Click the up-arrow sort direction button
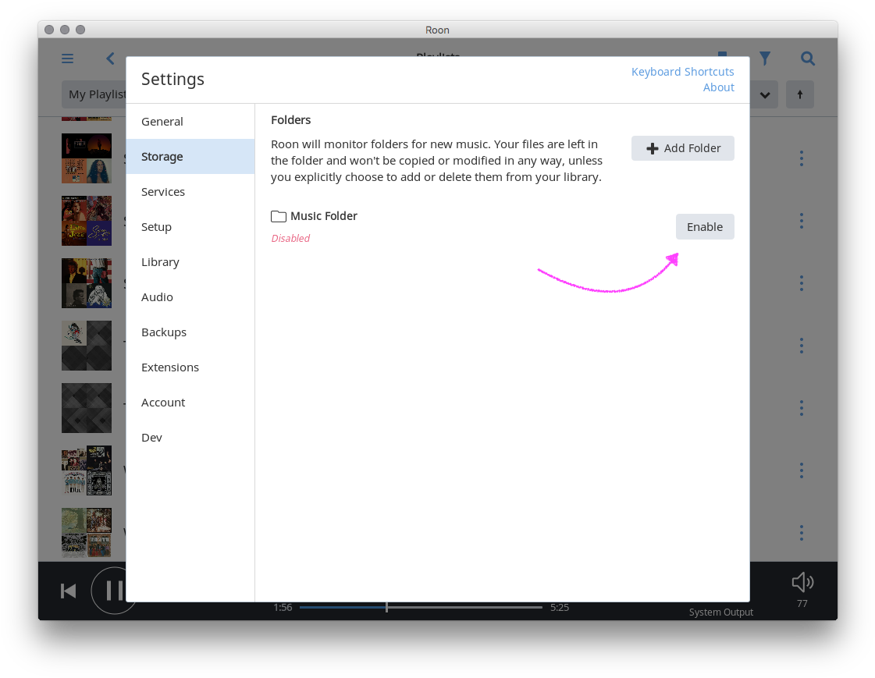The height and width of the screenshot is (678, 875). click(x=799, y=94)
